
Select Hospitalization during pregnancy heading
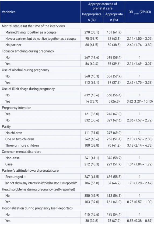37,208
